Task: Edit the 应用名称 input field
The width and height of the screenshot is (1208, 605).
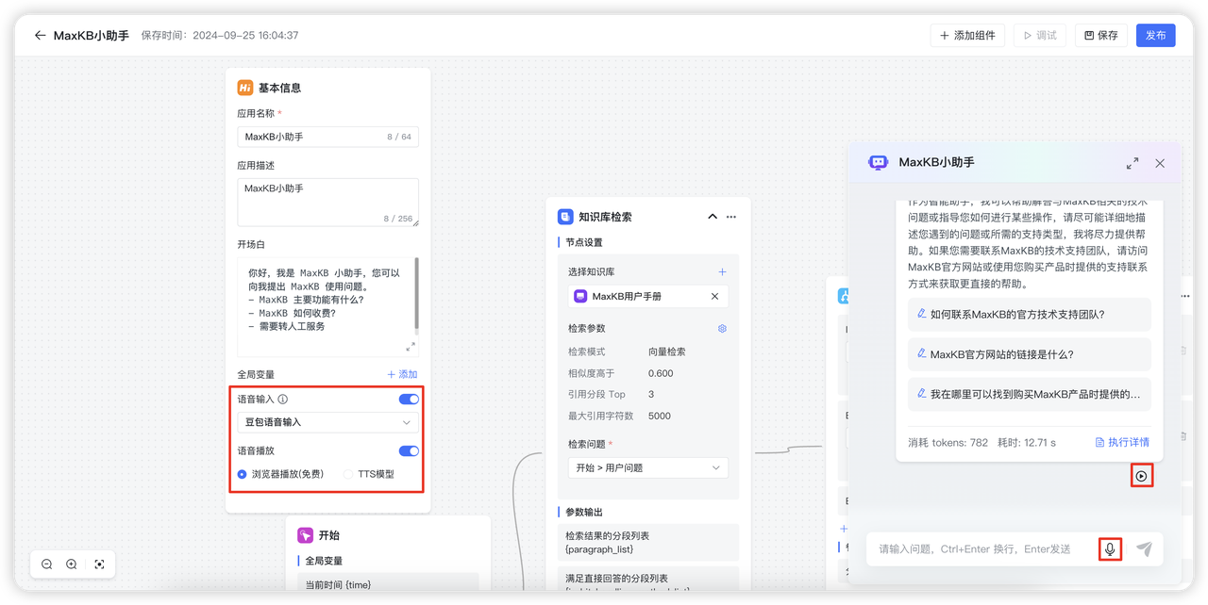Action: click(x=327, y=137)
